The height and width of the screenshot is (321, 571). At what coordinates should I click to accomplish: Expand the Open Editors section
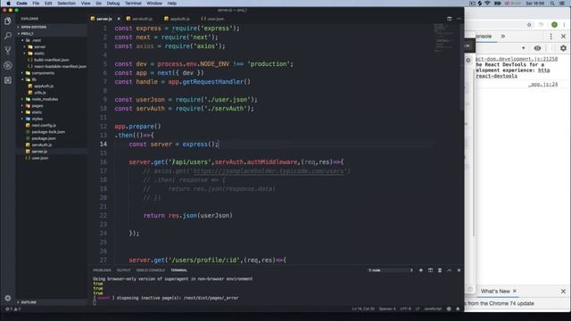click(34, 27)
